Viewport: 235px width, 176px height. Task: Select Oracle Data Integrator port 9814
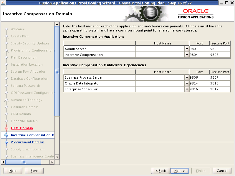click(199, 83)
